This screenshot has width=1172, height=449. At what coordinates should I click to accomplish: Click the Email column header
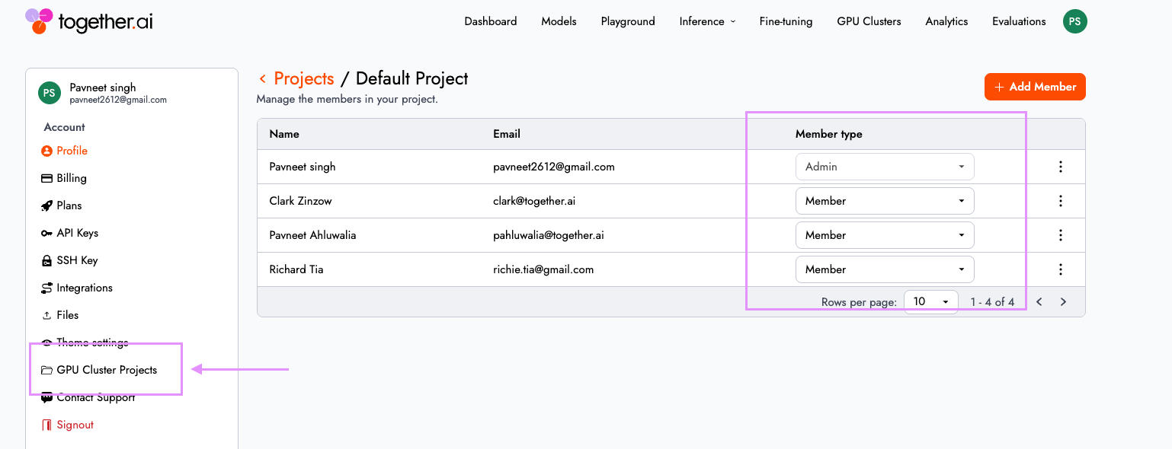coord(507,134)
